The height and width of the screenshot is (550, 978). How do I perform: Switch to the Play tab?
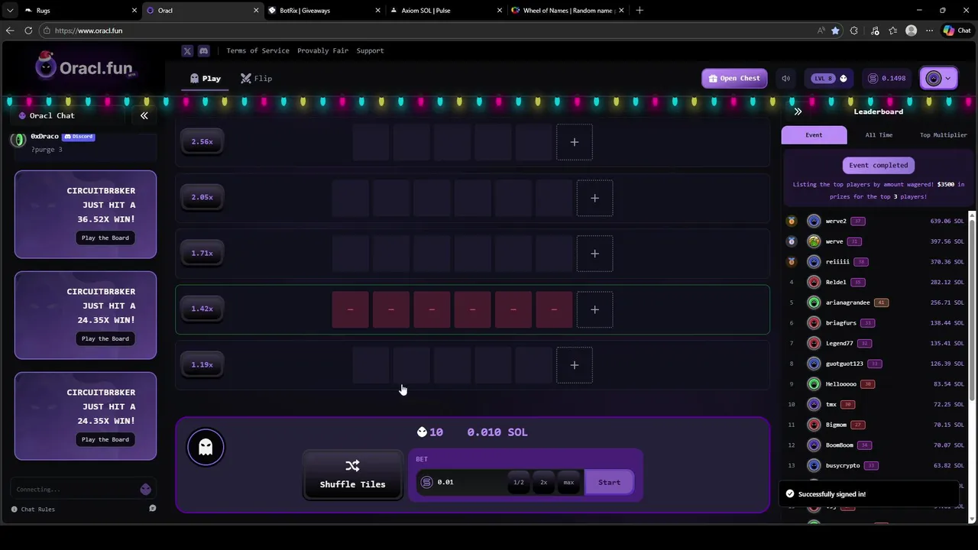[x=206, y=79]
